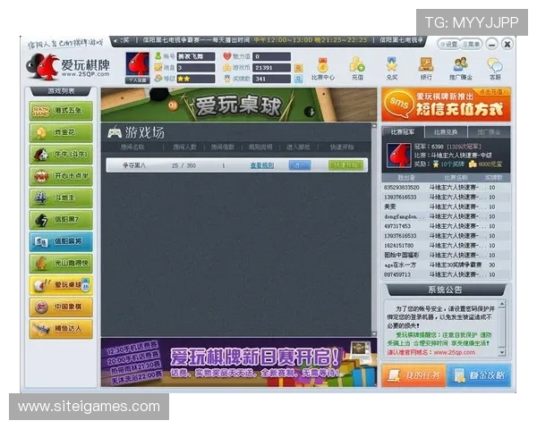Select 炸金花 game in list
Screen dimensions: 537x429
(61, 133)
